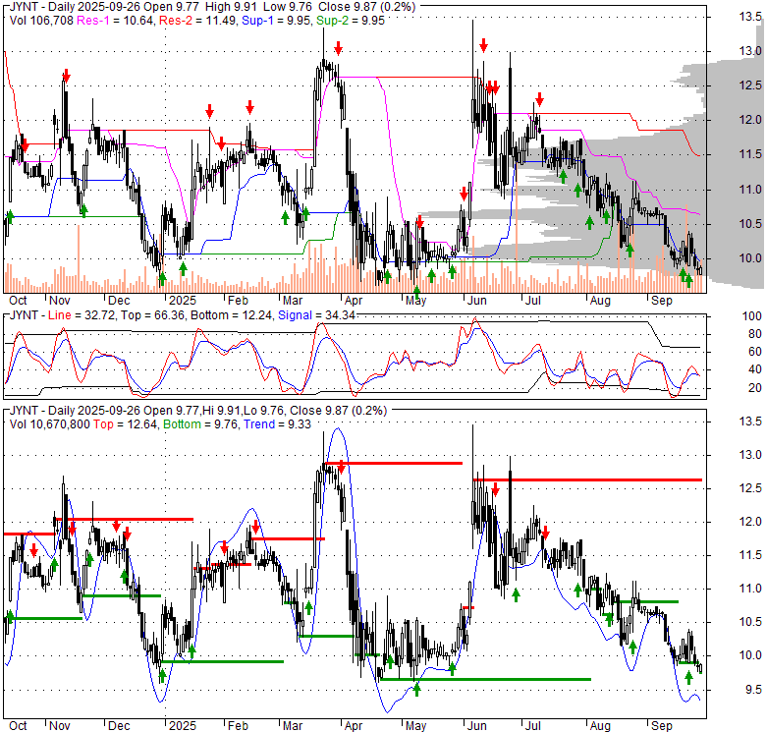Select the Sup-1 = 9.95 support label

(276, 21)
